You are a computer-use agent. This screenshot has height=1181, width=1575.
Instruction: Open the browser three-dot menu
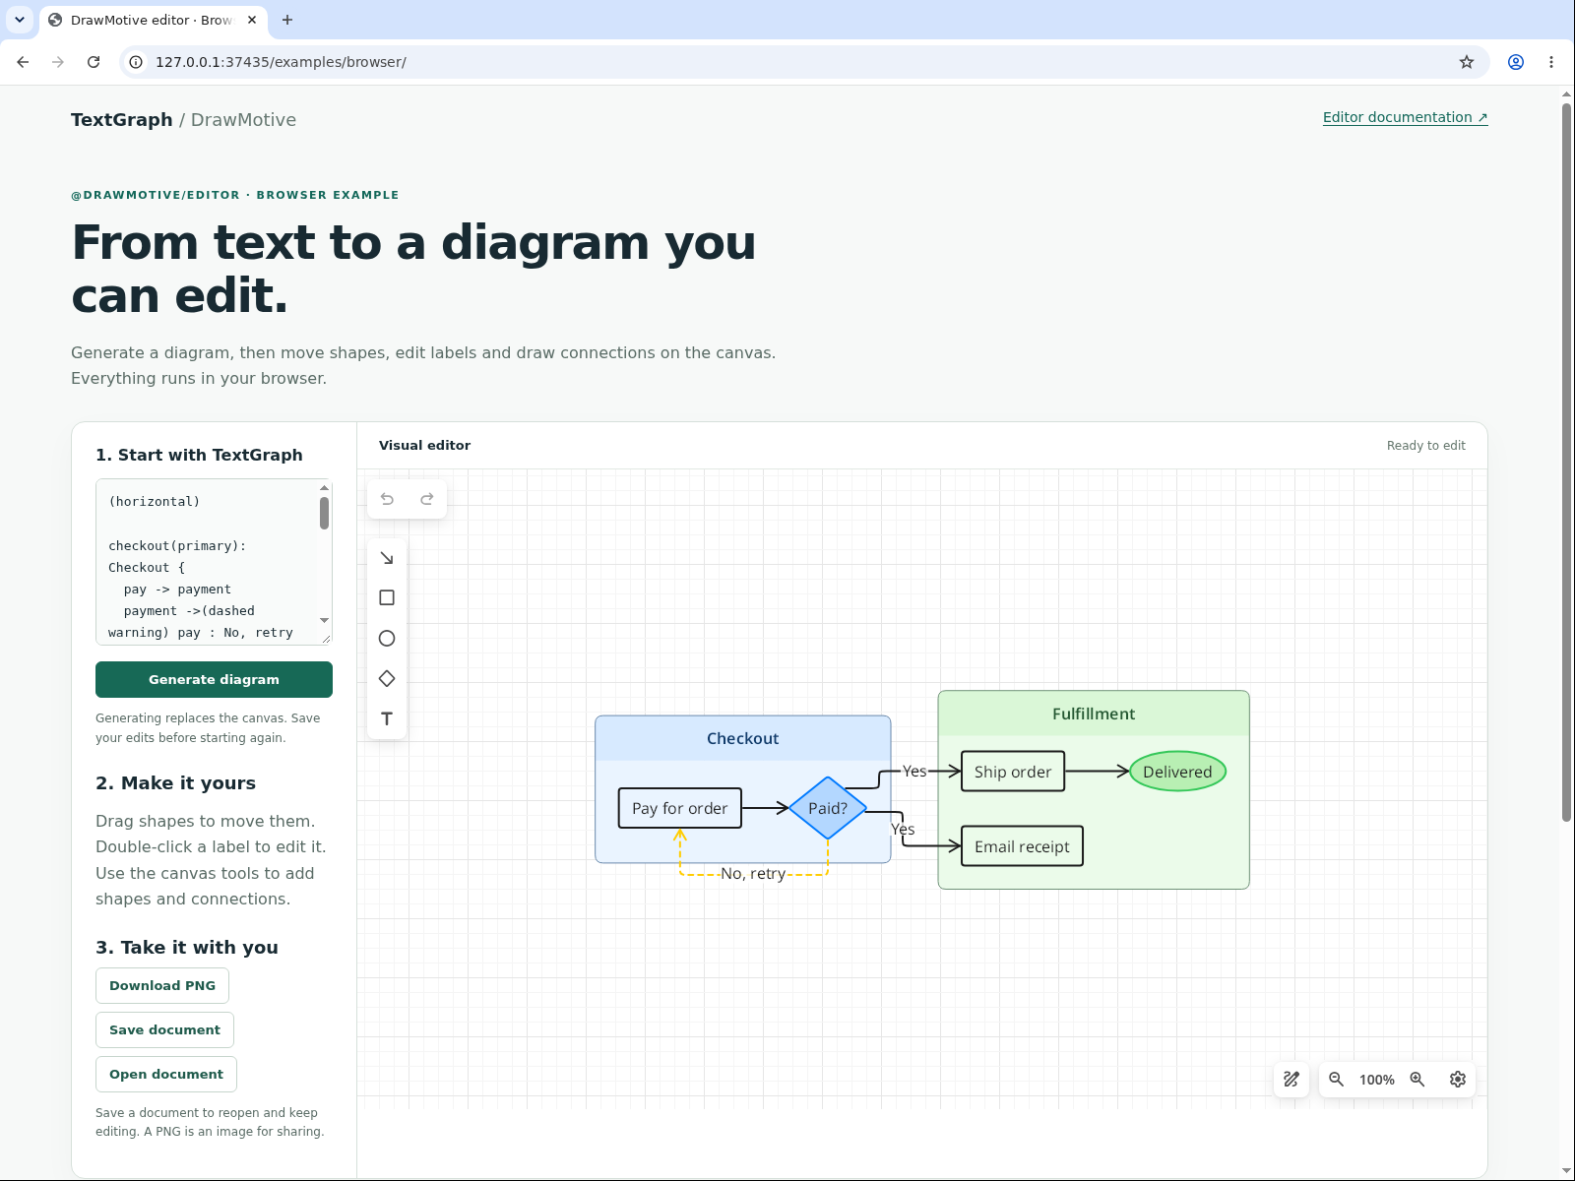click(1551, 62)
